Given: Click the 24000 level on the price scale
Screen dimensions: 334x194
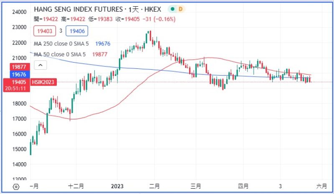Looking at the screenshot, I should point(19,12).
